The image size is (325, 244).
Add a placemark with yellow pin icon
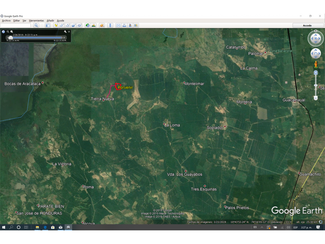coord(56,25)
